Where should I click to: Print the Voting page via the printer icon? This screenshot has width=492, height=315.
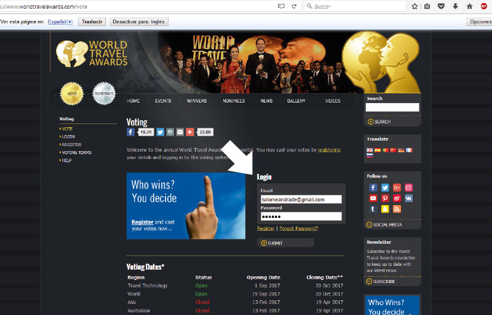(x=170, y=132)
